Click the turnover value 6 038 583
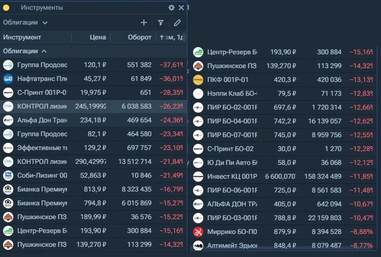The image size is (381, 257). click(x=137, y=106)
